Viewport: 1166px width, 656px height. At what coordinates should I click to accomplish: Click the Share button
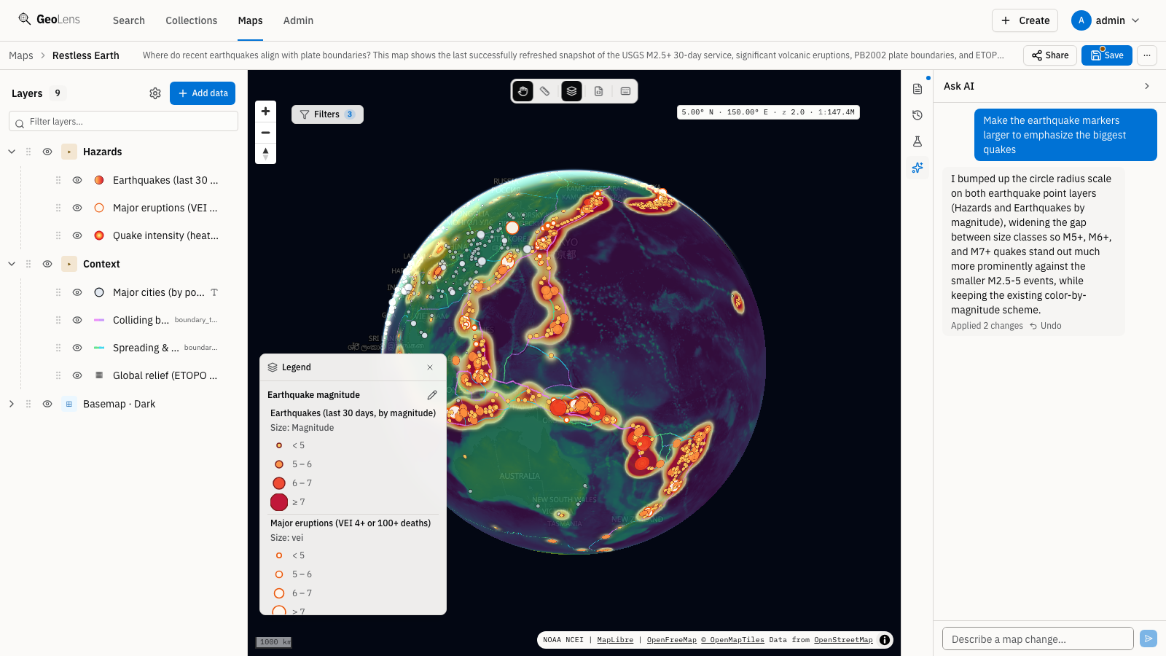[1050, 55]
